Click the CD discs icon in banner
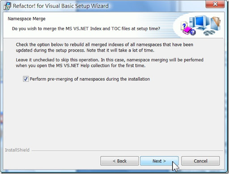229x174 pixels. (x=209, y=33)
